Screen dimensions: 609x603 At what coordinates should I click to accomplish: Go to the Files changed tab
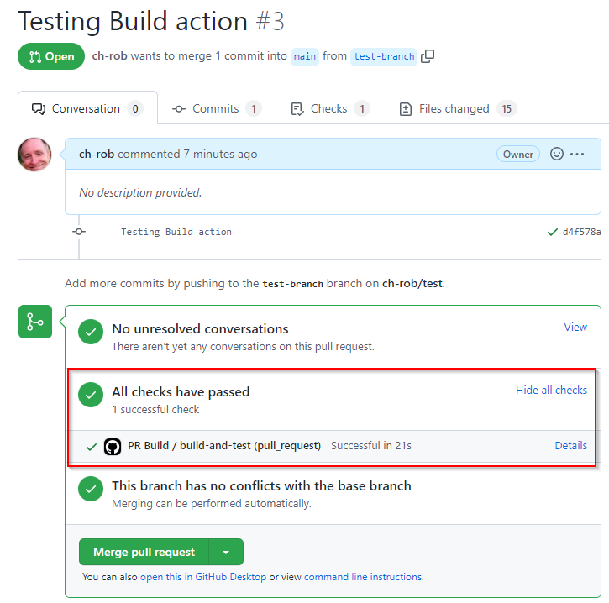coord(458,108)
